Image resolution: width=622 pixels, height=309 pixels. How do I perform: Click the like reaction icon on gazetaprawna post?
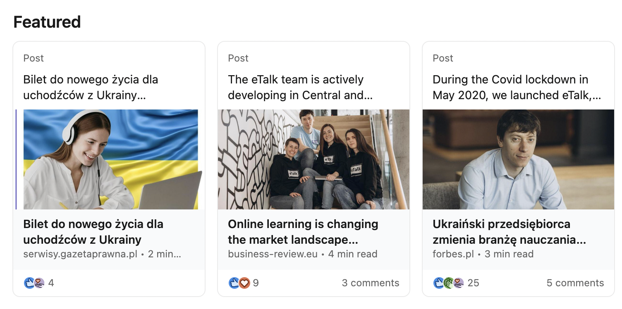tap(29, 283)
